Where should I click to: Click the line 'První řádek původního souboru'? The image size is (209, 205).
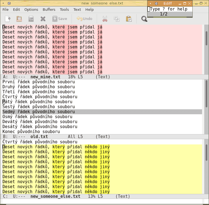(x=39, y=82)
